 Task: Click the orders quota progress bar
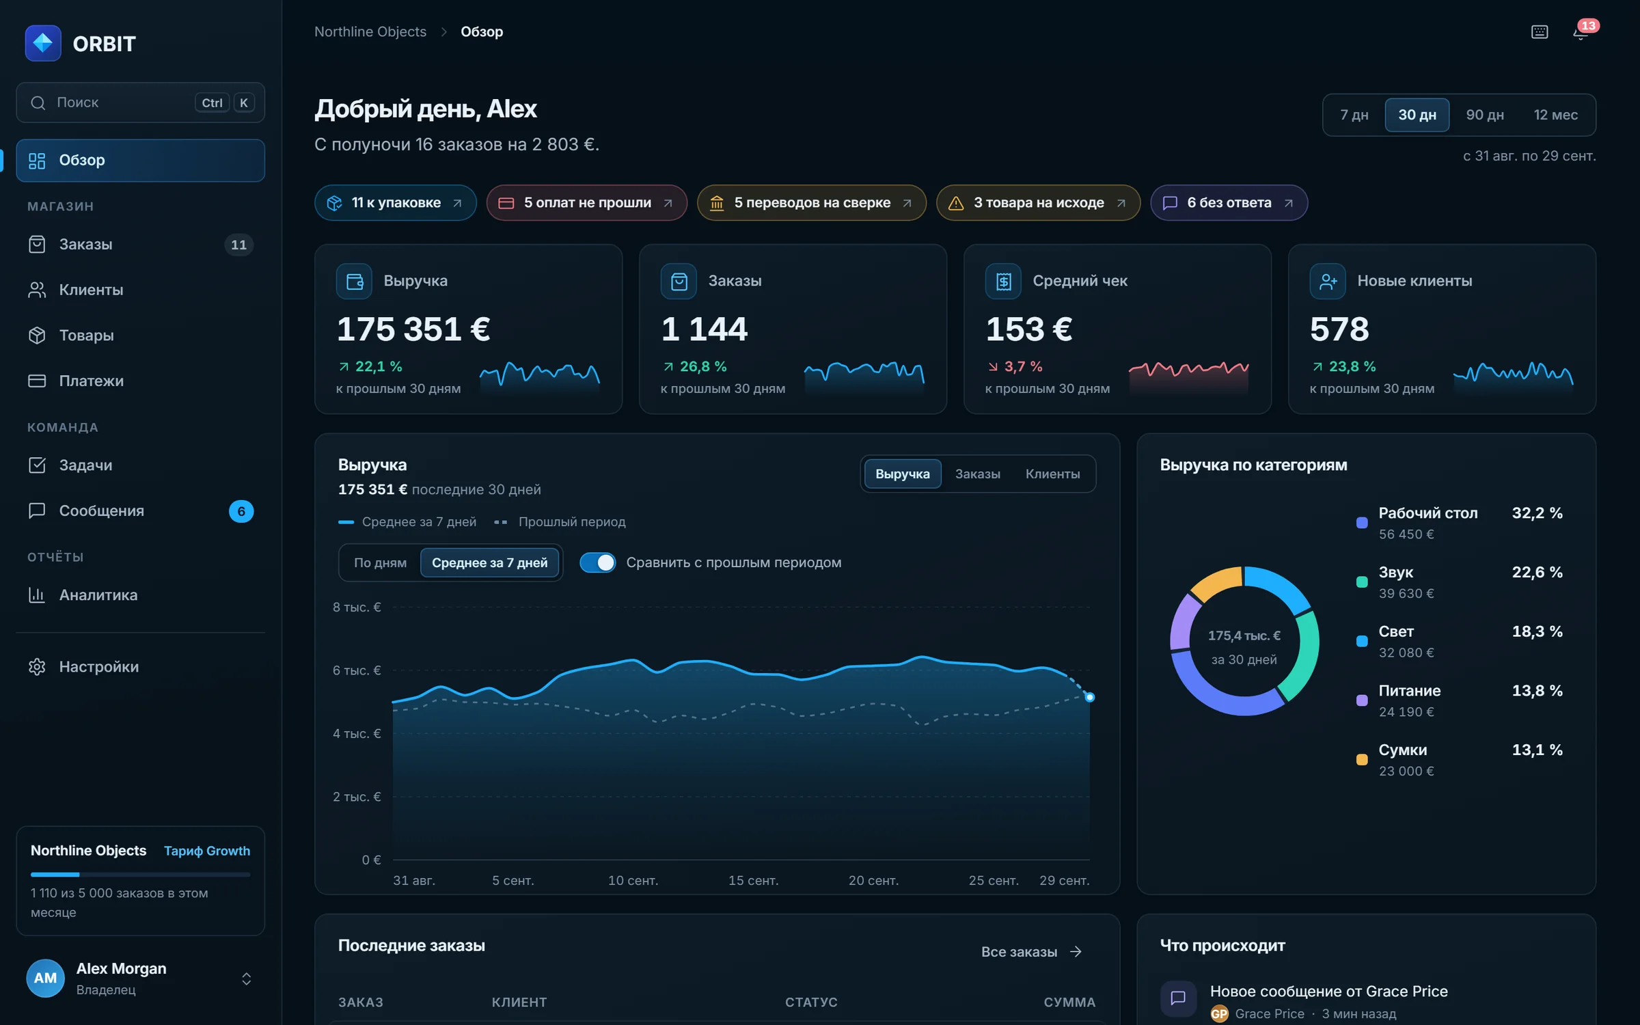tap(140, 874)
